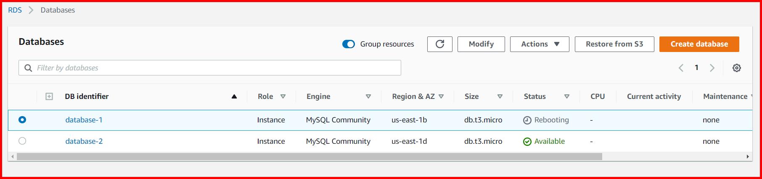Sort by DB identifier ascending arrow

coord(234,96)
